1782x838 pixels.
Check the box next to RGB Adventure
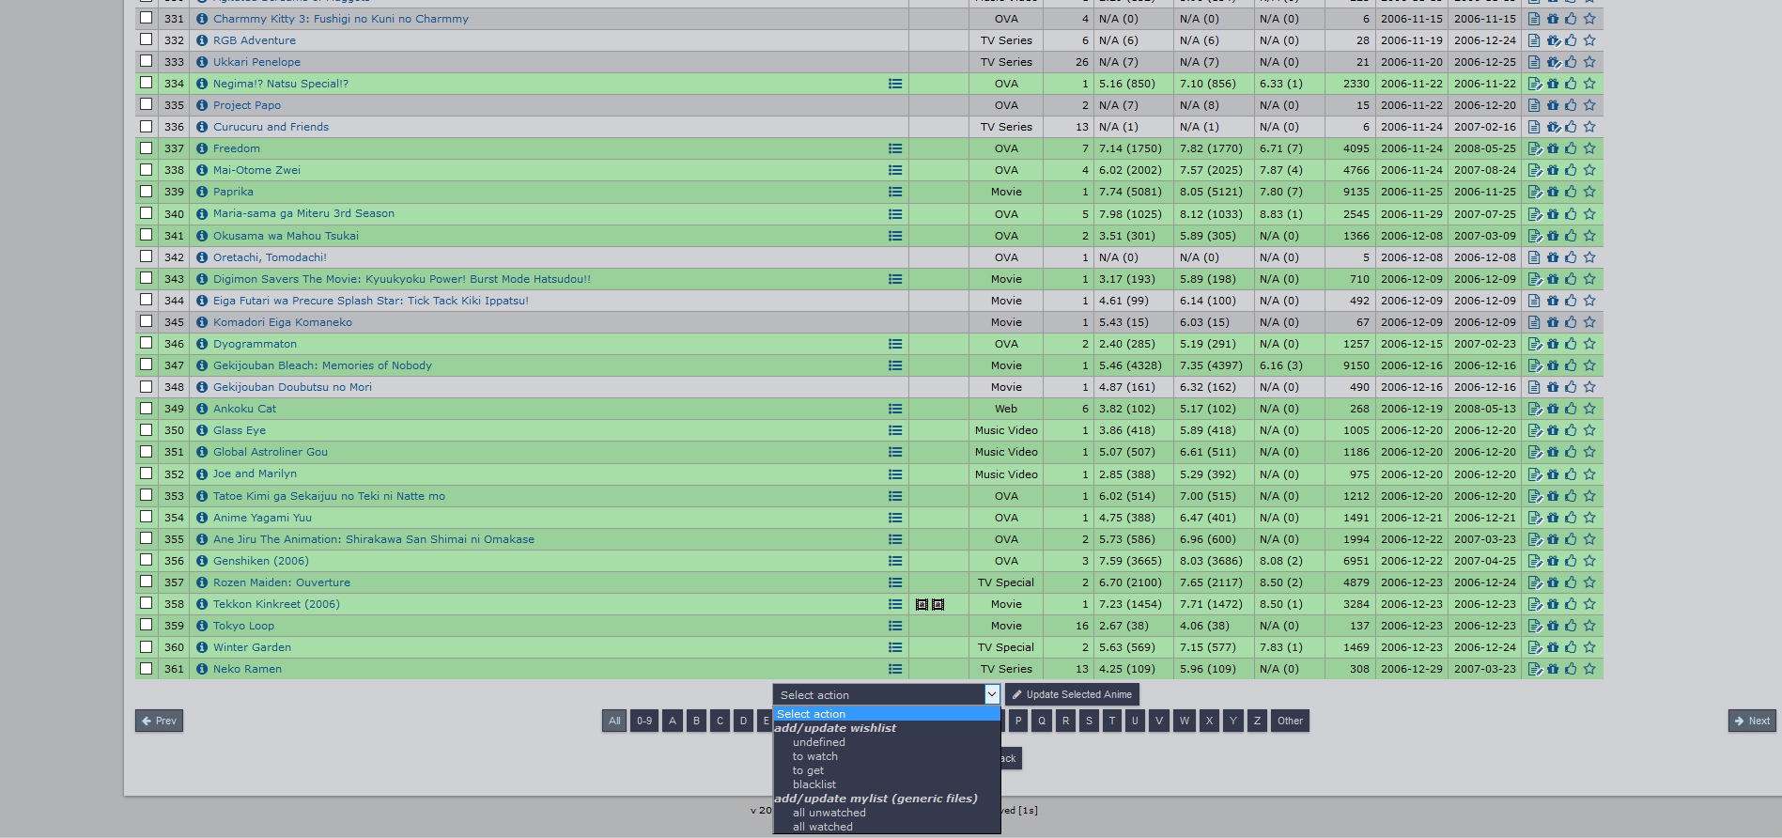pyautogui.click(x=146, y=39)
